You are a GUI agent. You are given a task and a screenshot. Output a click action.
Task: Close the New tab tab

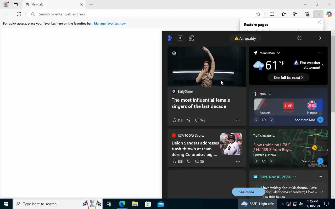(81, 4)
